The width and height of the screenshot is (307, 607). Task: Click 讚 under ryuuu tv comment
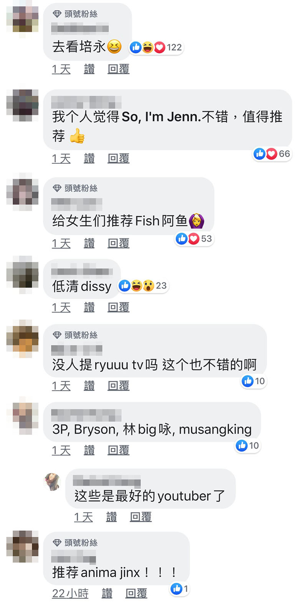(89, 386)
